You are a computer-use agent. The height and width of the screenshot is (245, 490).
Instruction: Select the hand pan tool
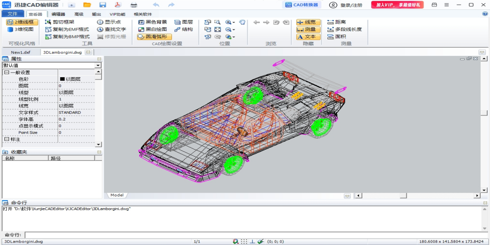242,22
